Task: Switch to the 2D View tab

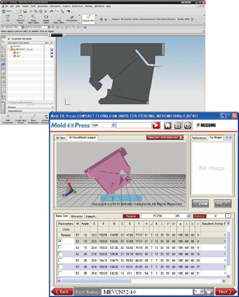Action: click(x=61, y=138)
